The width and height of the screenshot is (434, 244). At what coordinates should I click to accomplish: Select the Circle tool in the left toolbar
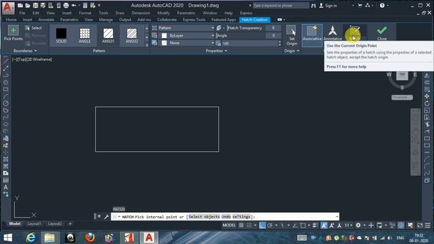tap(5, 103)
